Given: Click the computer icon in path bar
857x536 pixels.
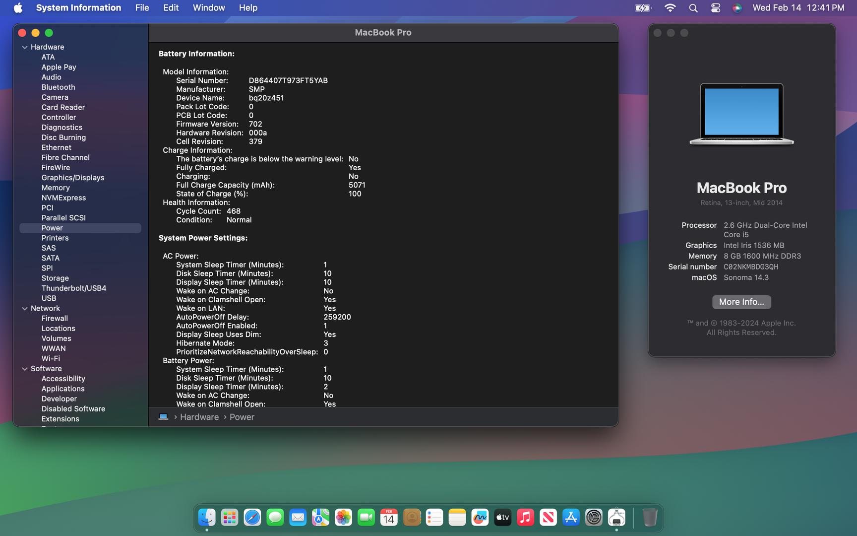Looking at the screenshot, I should click(163, 417).
